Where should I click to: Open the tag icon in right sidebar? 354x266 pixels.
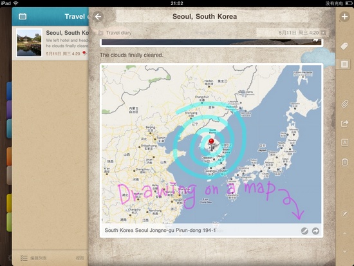coord(344,46)
